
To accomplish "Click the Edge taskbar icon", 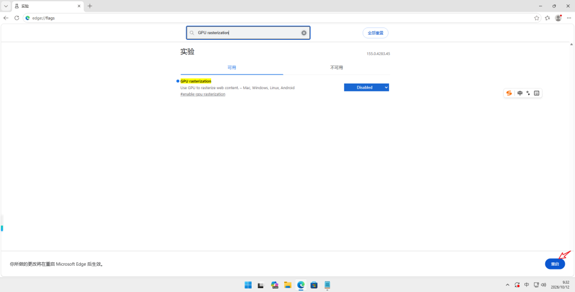I will [x=301, y=285].
